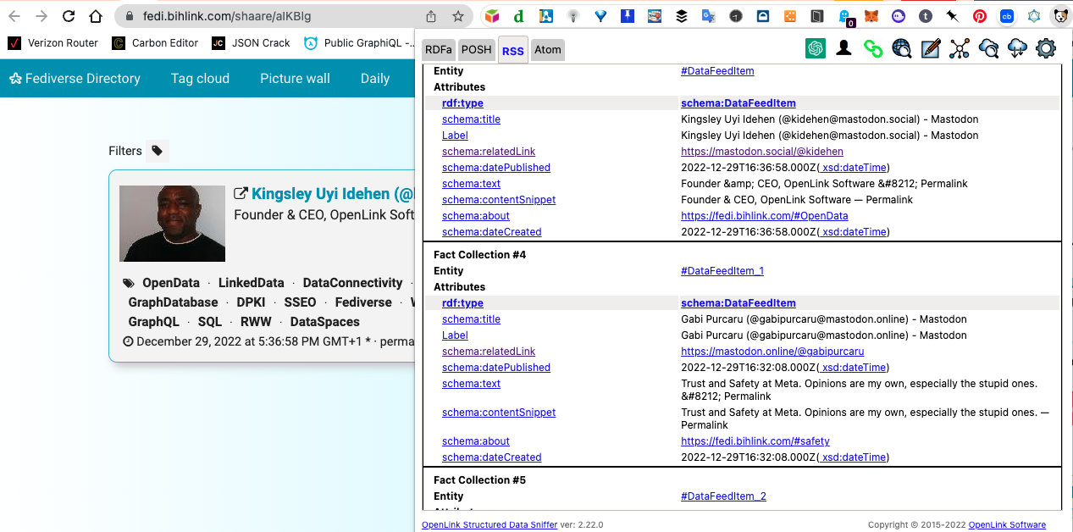Open the Daily navigation item
This screenshot has height=532, width=1073.
point(375,79)
